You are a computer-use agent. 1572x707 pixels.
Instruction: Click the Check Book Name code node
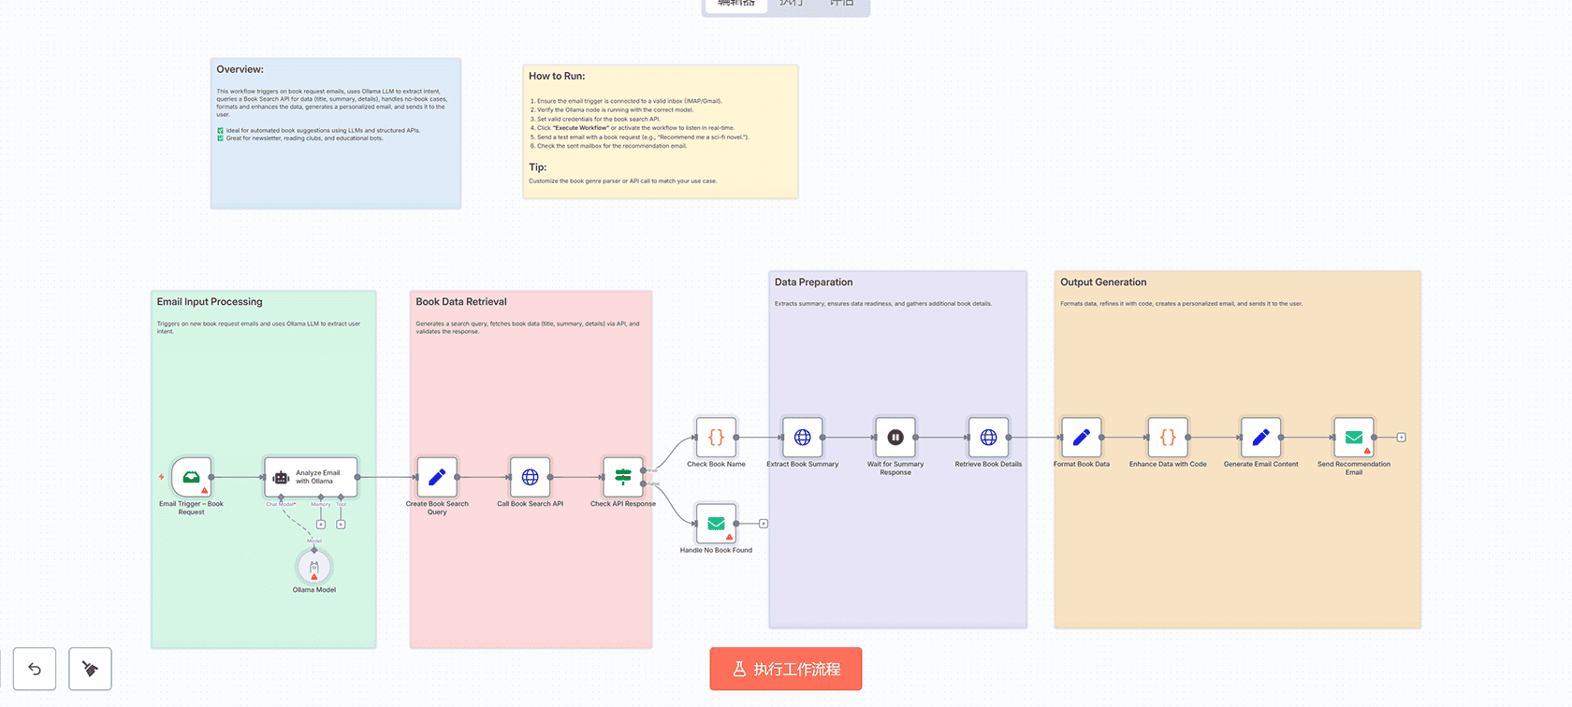click(x=716, y=437)
